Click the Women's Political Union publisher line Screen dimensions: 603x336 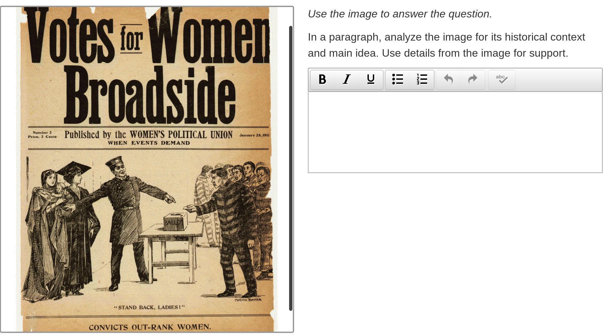click(148, 135)
